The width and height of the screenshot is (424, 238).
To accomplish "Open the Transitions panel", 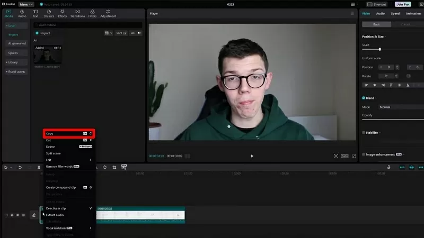I will [77, 13].
